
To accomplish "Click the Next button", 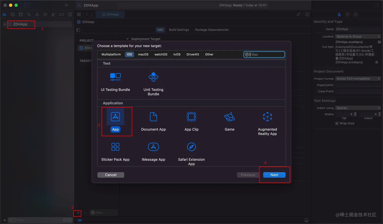I will [x=274, y=175].
